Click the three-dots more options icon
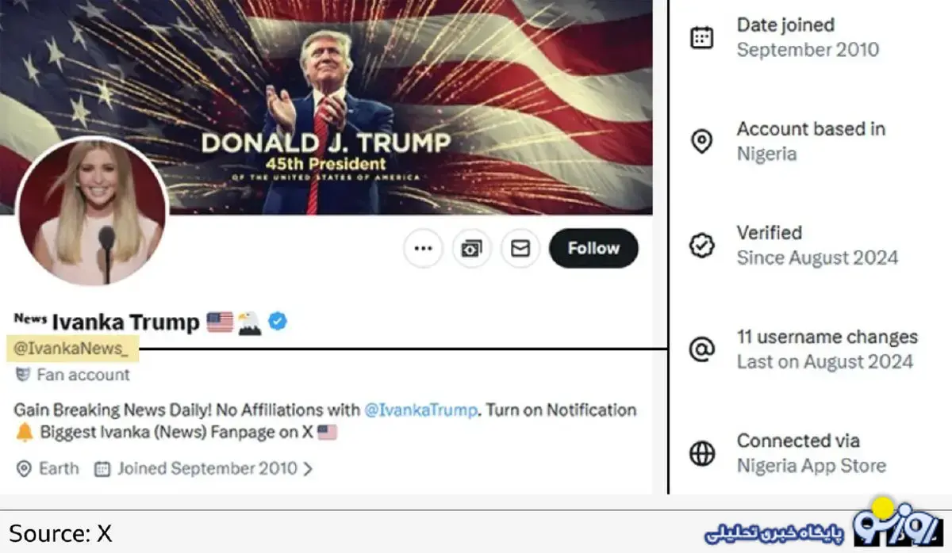The height and width of the screenshot is (553, 952). tap(423, 249)
